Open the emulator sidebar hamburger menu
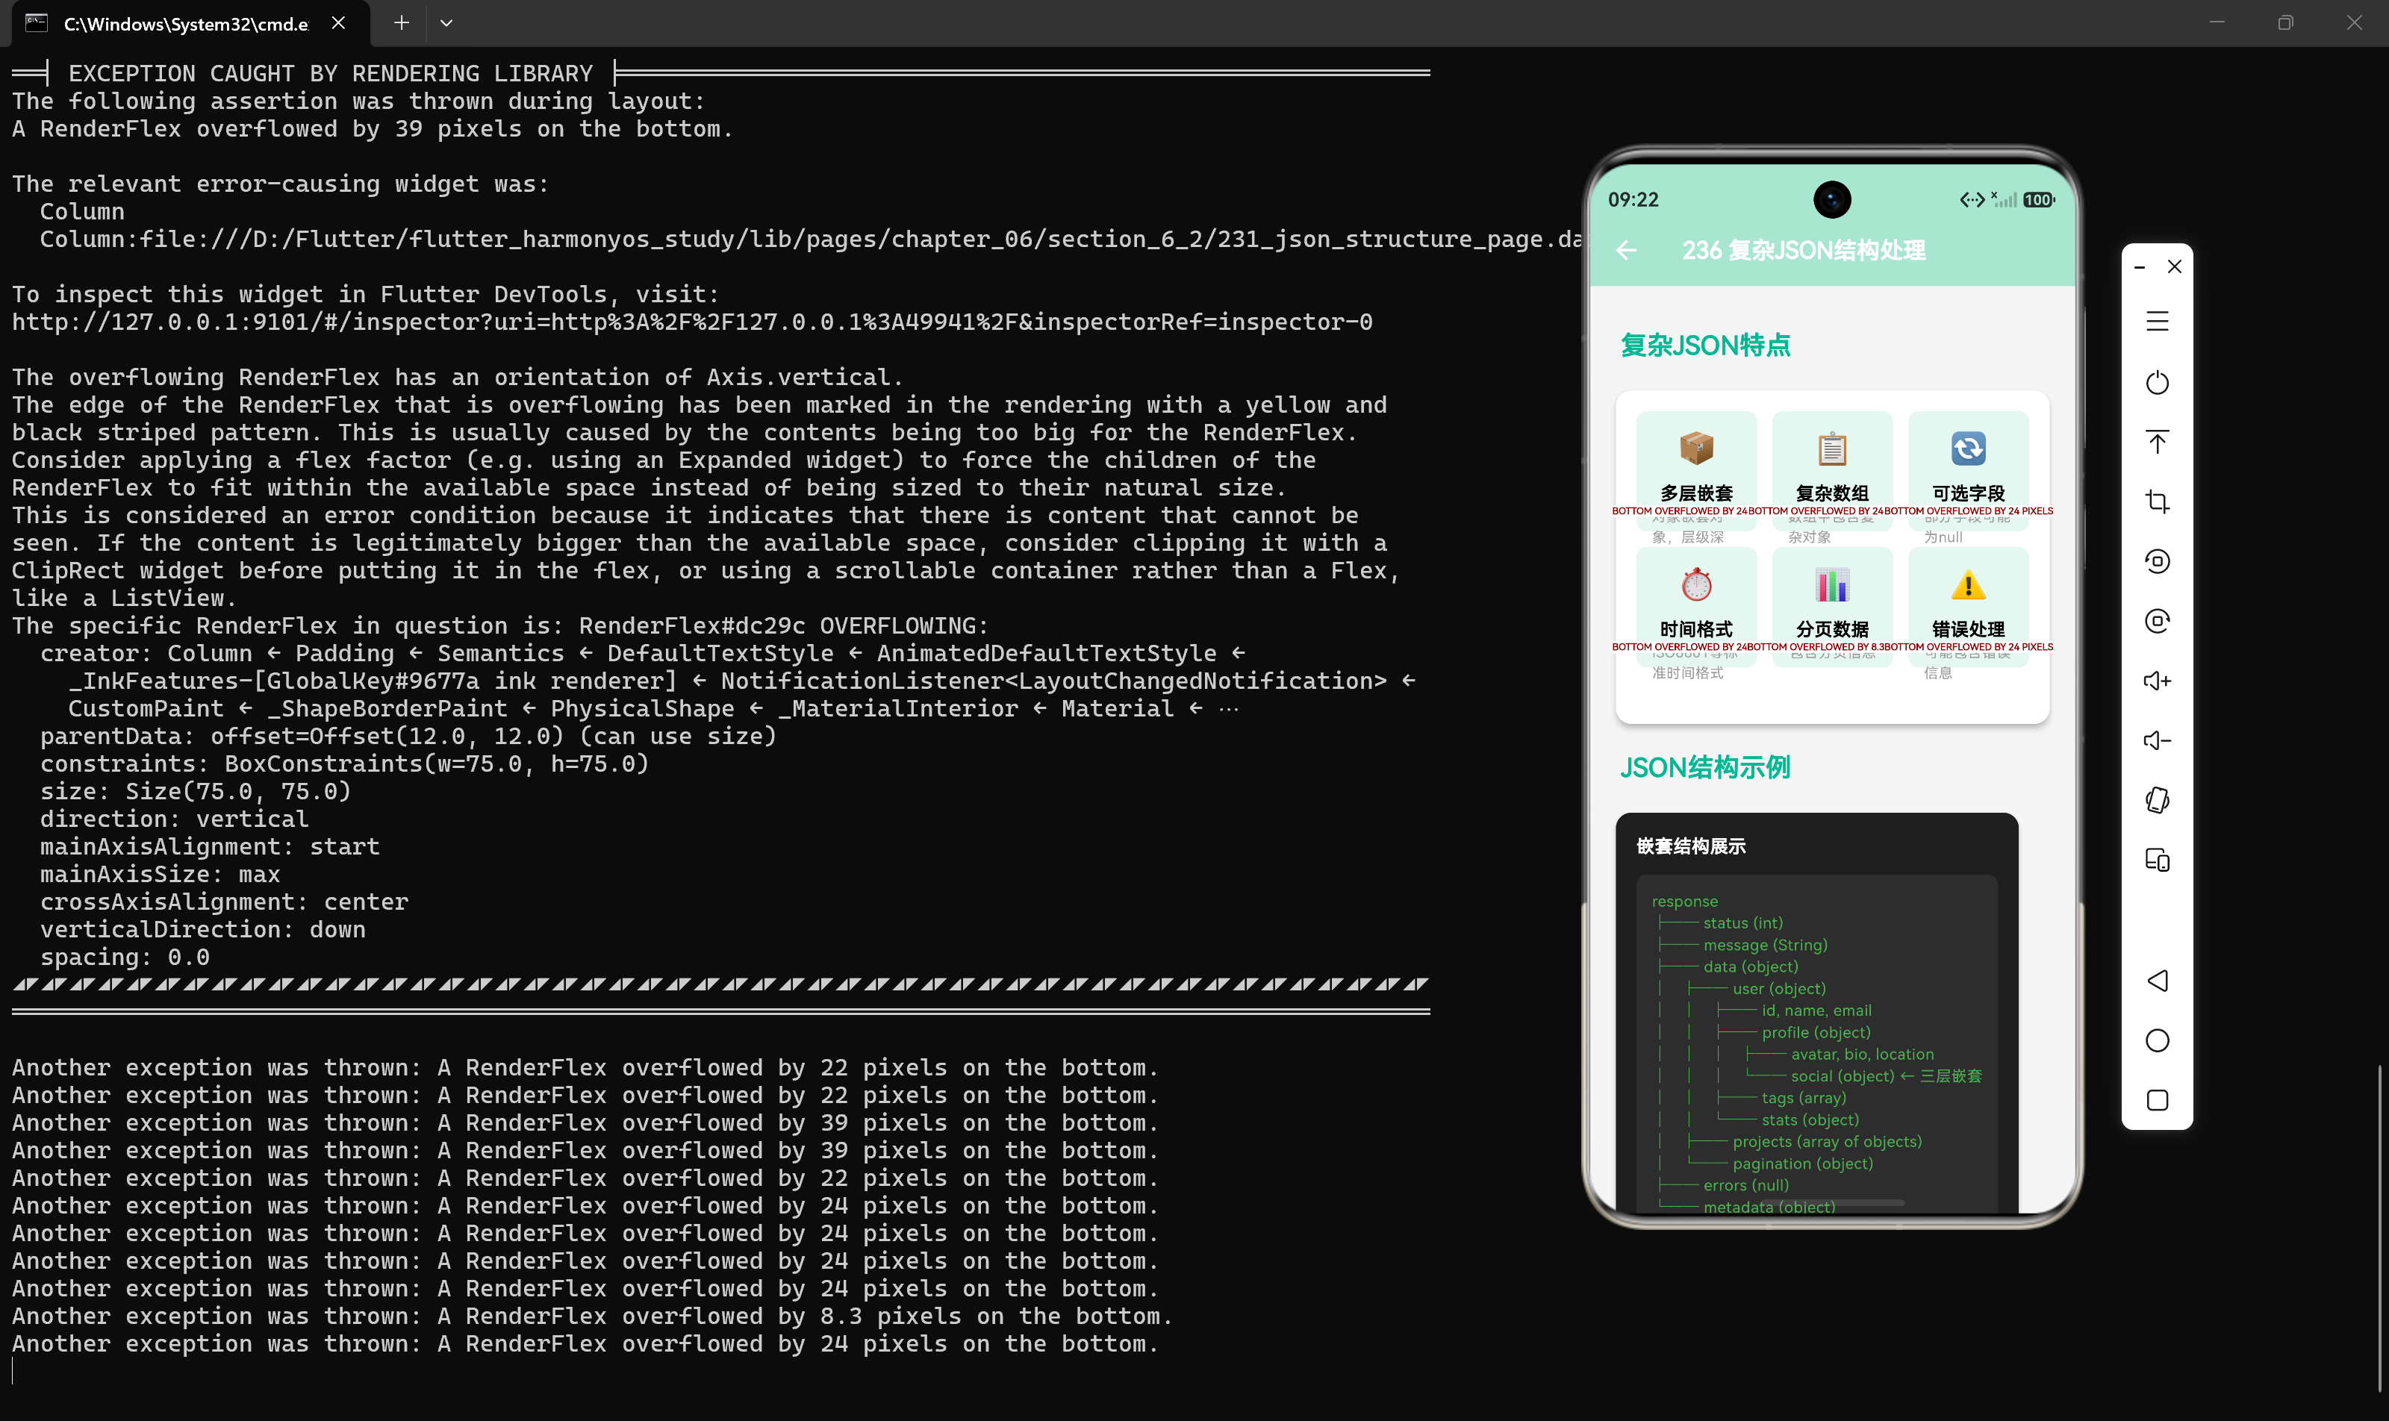This screenshot has height=1421, width=2389. 2157,321
